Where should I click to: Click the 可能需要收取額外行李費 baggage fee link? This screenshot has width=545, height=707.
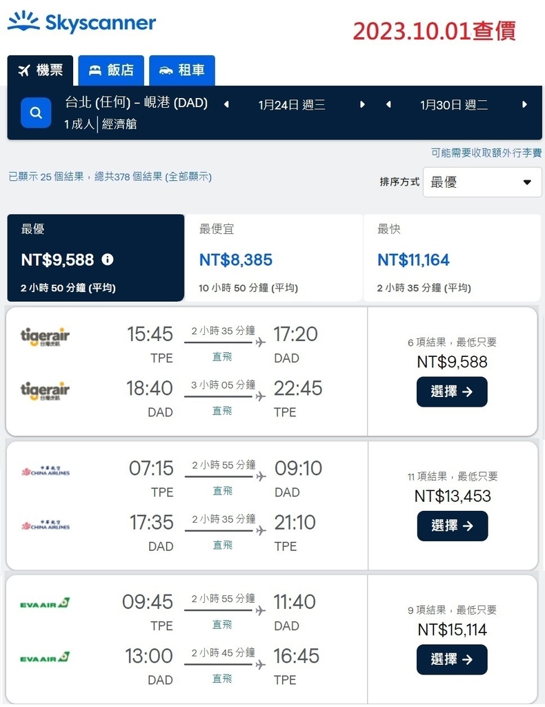[486, 153]
